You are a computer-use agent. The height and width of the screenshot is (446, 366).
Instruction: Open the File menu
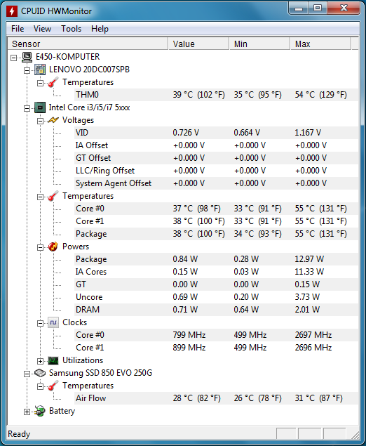pos(18,29)
